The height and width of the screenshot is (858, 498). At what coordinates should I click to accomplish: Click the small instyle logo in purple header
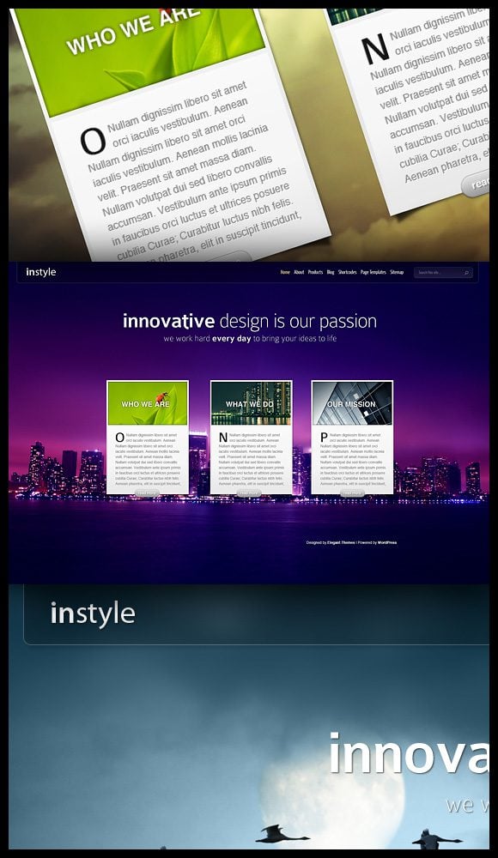point(40,272)
